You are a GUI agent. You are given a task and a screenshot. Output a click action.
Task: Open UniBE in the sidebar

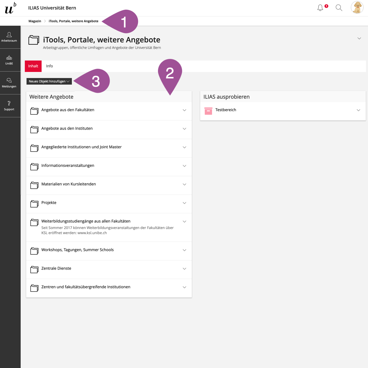click(9, 60)
